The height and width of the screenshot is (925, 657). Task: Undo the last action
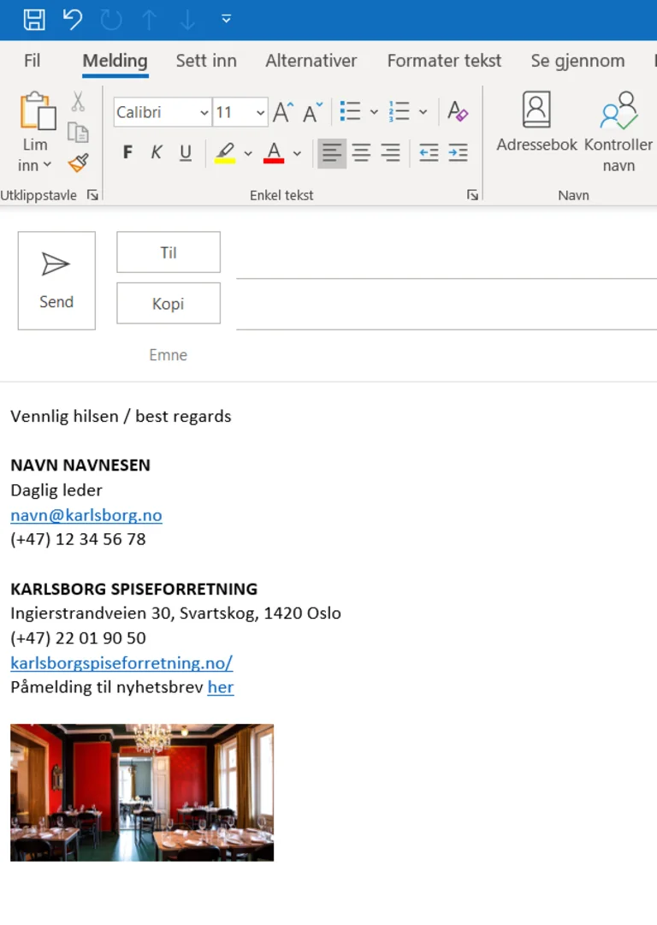pyautogui.click(x=73, y=19)
